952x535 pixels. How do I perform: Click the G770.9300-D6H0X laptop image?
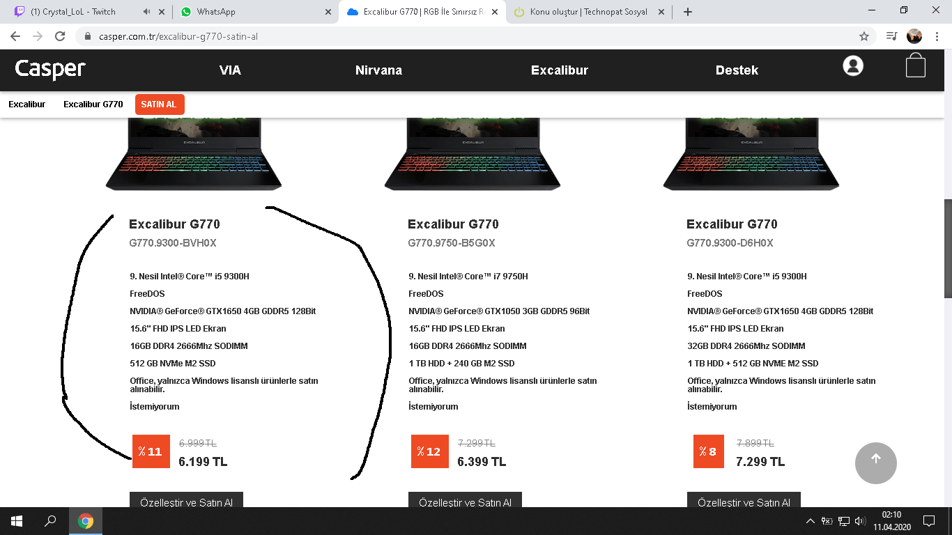[x=751, y=153]
